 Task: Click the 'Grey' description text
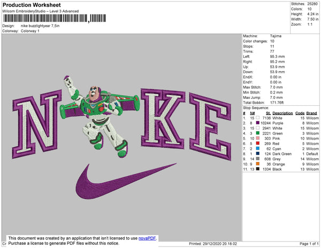click(x=277, y=159)
